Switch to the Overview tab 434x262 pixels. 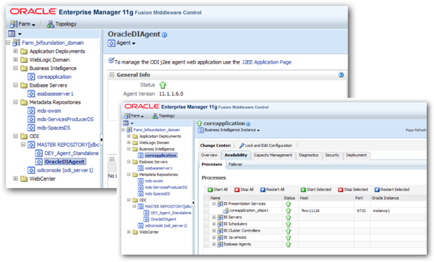(209, 156)
